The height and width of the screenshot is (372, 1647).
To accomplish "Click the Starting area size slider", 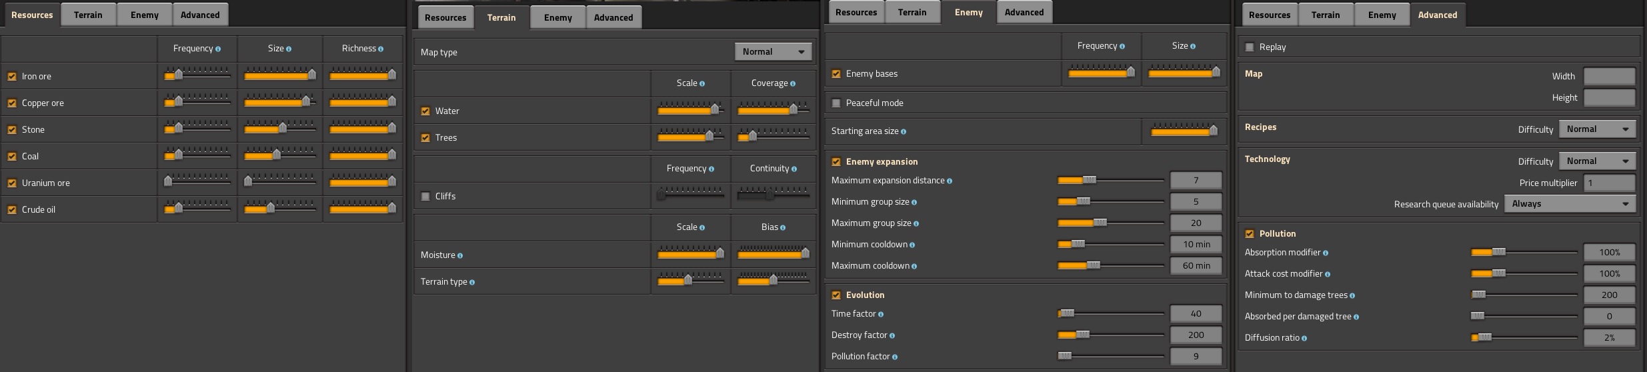I will pos(1185,130).
